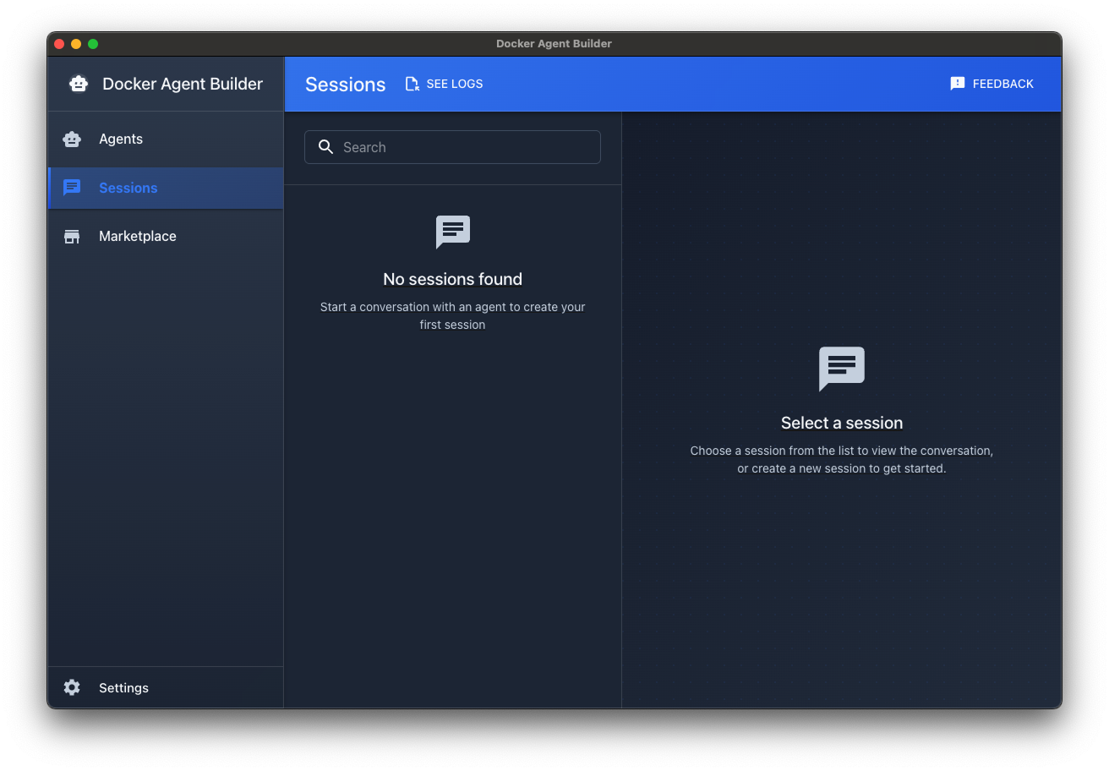This screenshot has width=1109, height=771.
Task: Select the Sessions sidebar entry
Action: 128,188
